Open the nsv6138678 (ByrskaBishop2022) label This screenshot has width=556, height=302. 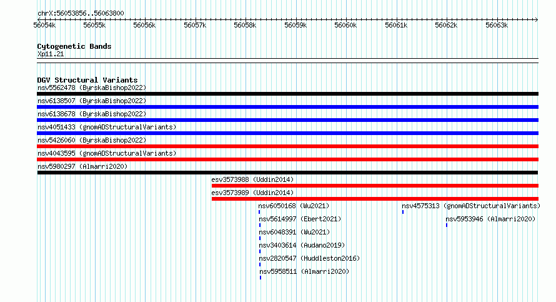click(x=92, y=114)
